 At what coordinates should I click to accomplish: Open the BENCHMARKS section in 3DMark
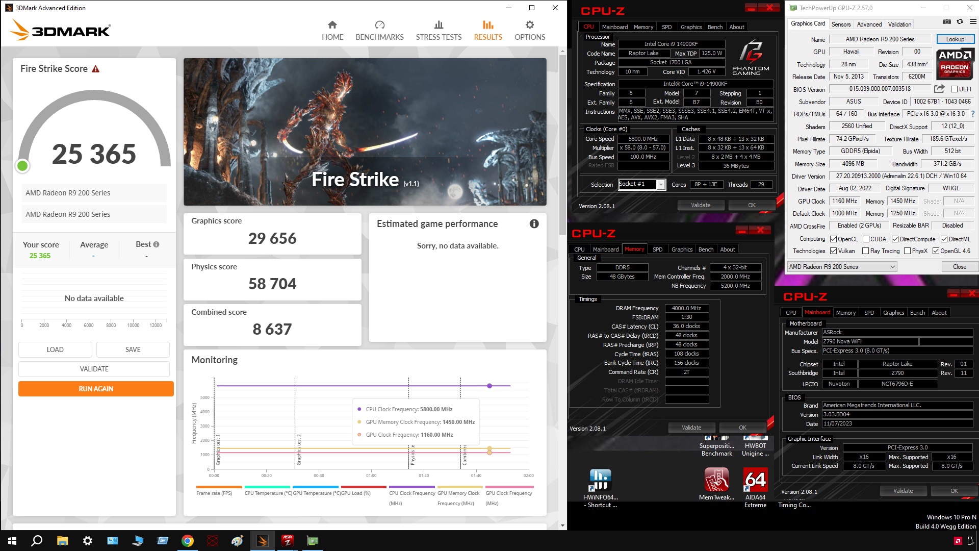(x=379, y=31)
